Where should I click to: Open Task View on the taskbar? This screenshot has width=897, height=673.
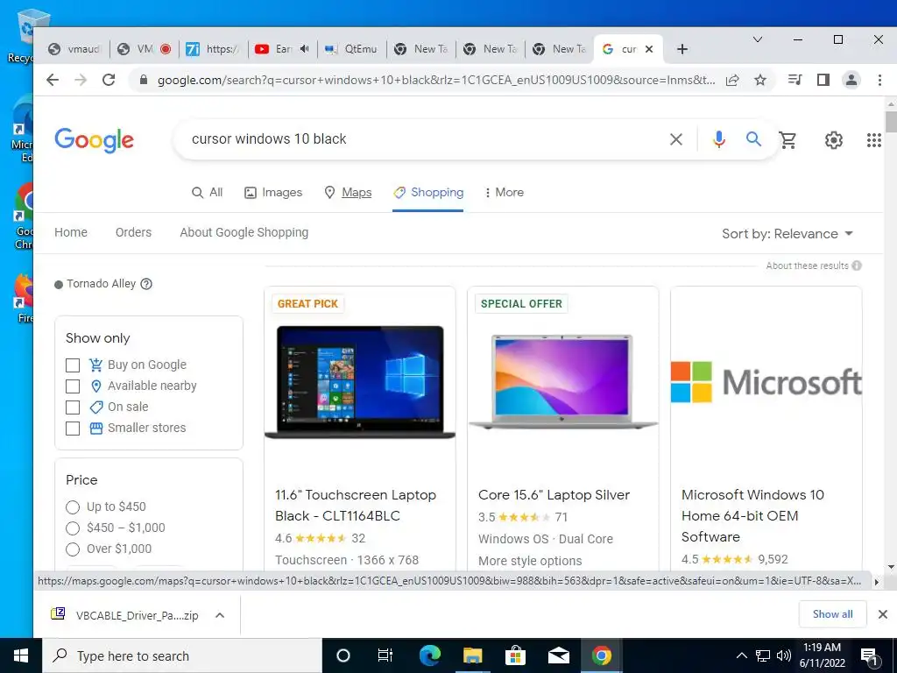(x=385, y=655)
